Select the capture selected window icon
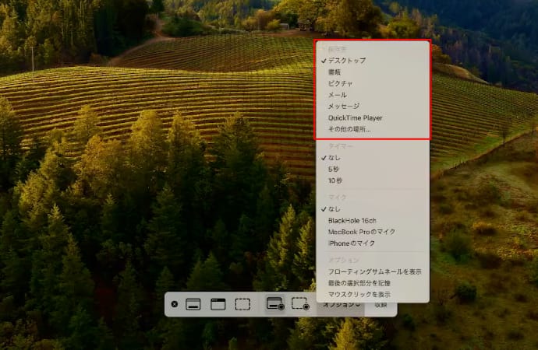The width and height of the screenshot is (538, 350). click(218, 304)
